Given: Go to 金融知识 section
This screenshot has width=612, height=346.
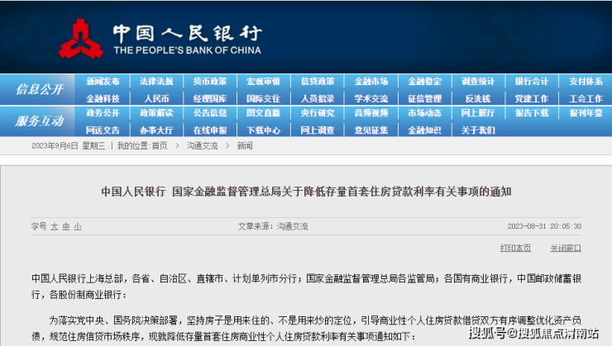Looking at the screenshot, I should pyautogui.click(x=424, y=130).
